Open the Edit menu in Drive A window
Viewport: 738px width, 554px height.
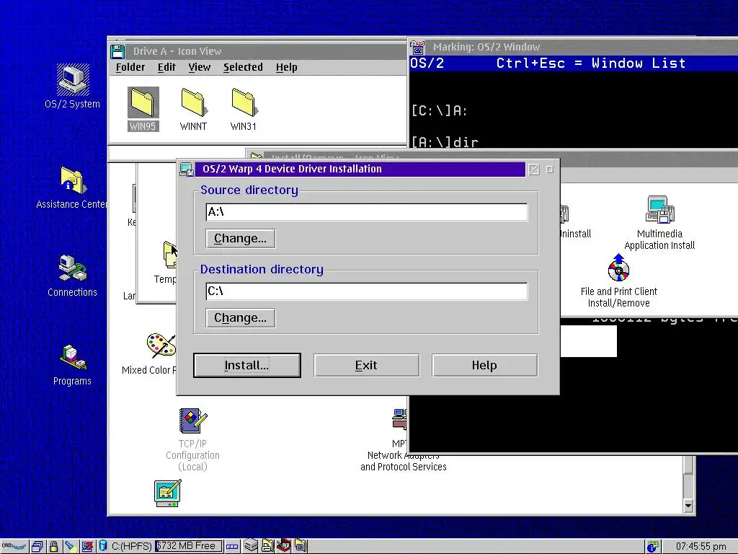coord(166,67)
